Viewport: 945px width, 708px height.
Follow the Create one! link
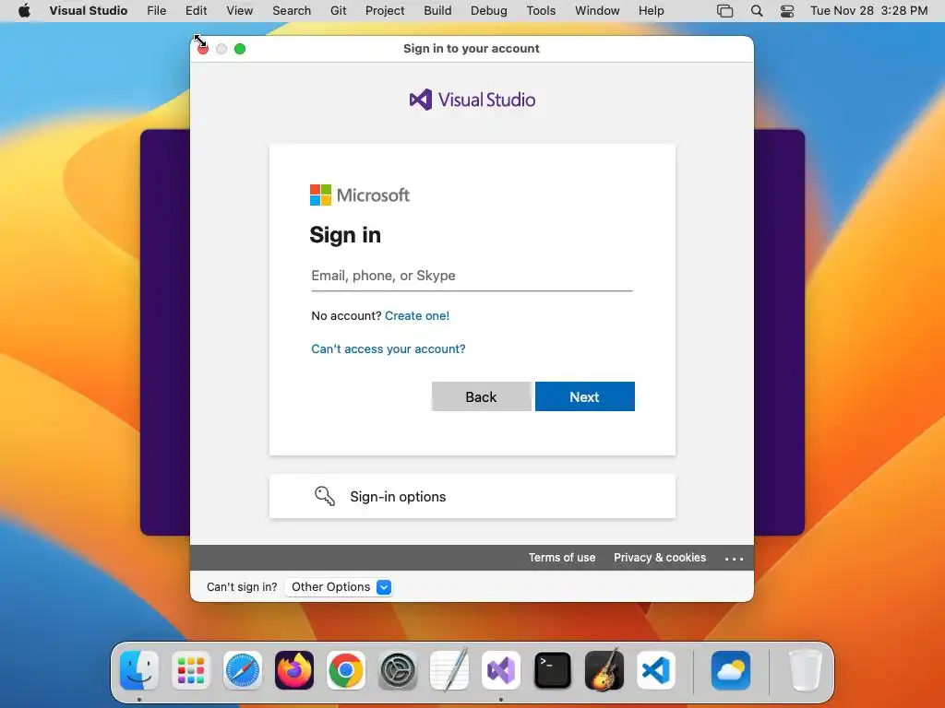417,315
